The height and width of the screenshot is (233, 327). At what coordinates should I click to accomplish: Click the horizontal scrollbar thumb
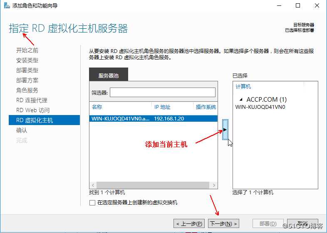153,185
